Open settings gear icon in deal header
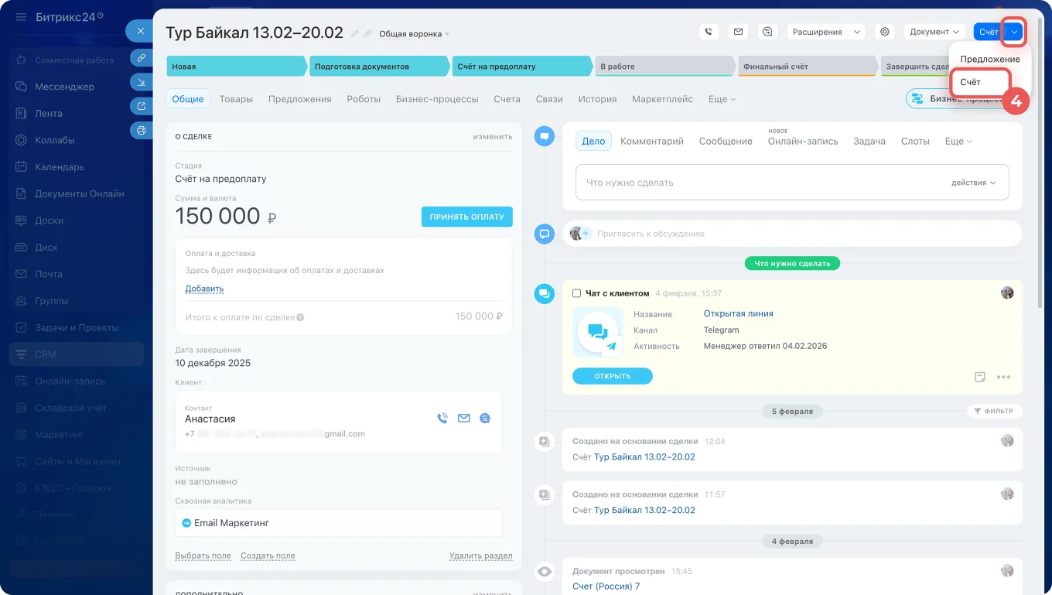 tap(885, 32)
